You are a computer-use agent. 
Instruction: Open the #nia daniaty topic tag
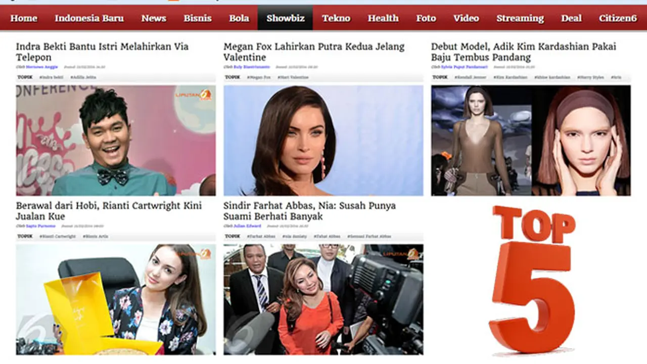point(294,236)
